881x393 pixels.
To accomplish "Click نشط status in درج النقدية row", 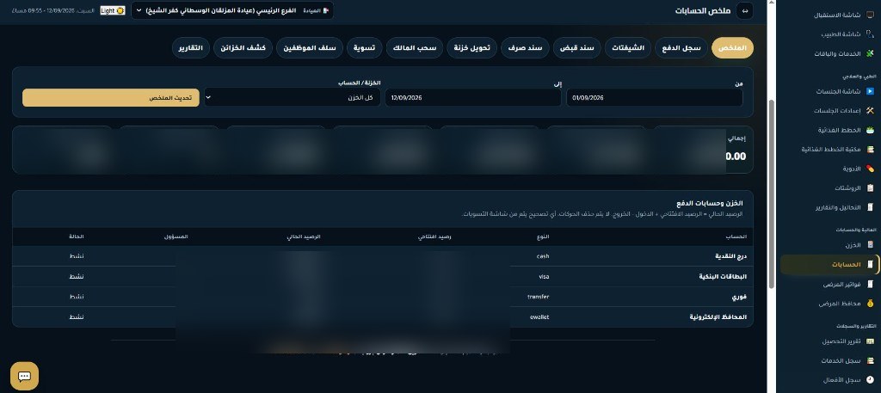I will click(x=77, y=256).
